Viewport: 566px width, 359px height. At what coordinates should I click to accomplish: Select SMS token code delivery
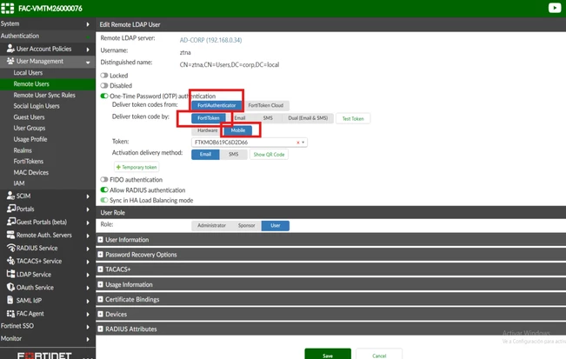(x=268, y=118)
